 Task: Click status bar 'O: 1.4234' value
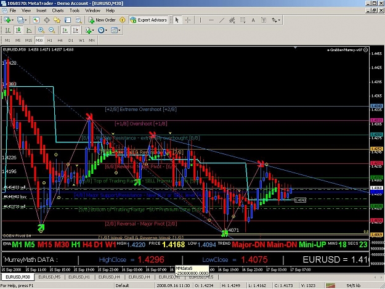pyautogui.click(x=204, y=285)
